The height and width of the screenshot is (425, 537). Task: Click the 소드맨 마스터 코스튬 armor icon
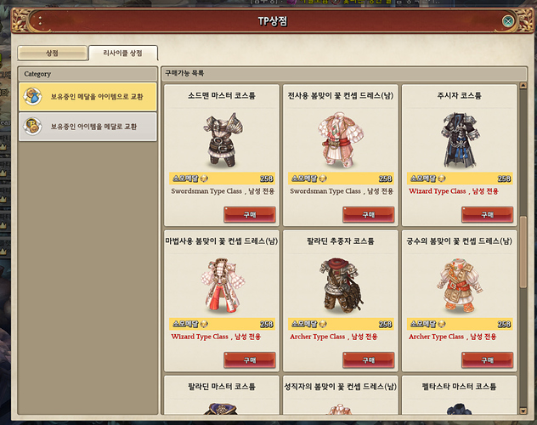(223, 139)
